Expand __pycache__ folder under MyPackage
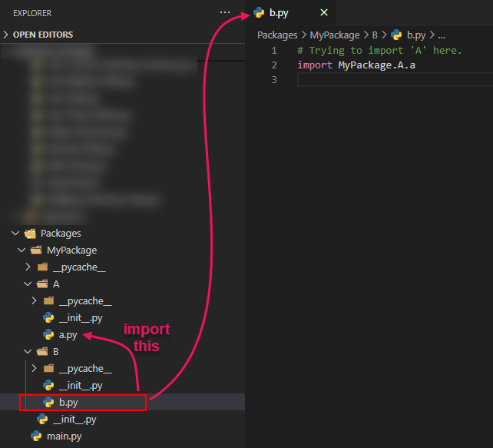The height and width of the screenshot is (448, 493). [x=28, y=267]
